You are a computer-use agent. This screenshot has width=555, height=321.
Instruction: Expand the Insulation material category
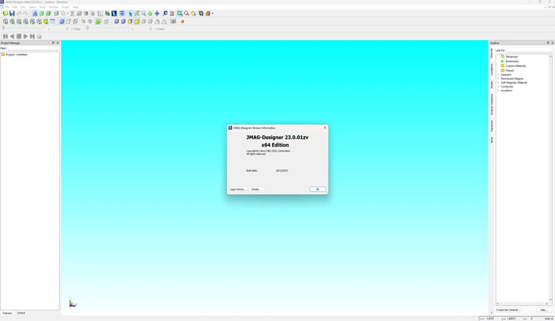click(x=499, y=90)
